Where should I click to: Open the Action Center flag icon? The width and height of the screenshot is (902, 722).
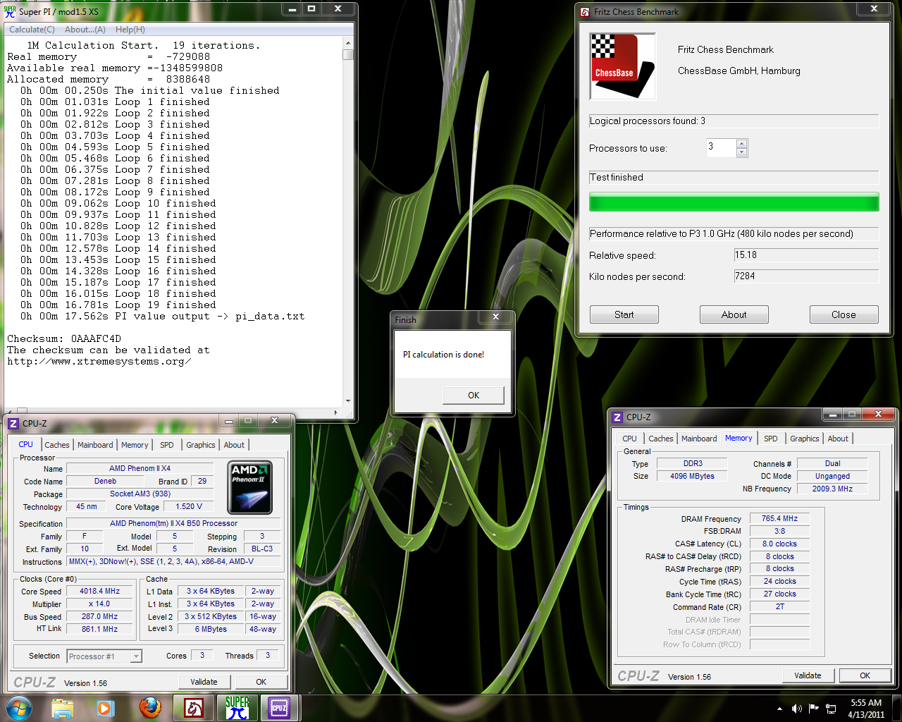[x=814, y=709]
